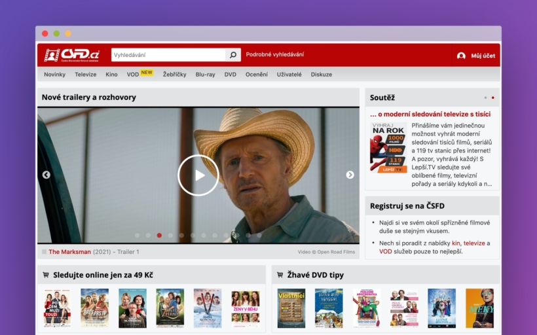Follow the kin link in registration text
The image size is (537, 335).
[456, 243]
